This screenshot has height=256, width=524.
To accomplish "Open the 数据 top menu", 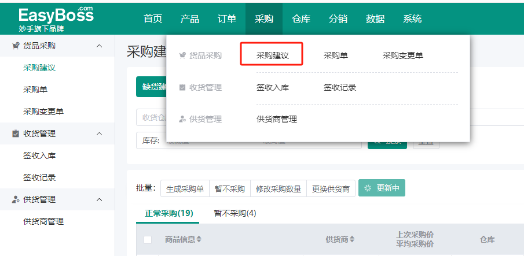I will tap(375, 18).
